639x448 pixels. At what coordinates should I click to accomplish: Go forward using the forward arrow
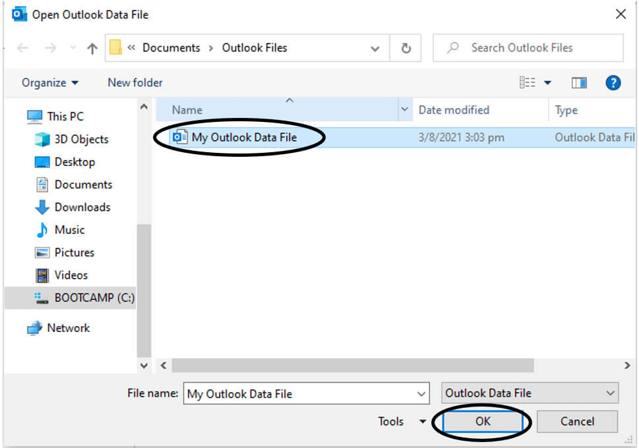pyautogui.click(x=51, y=48)
